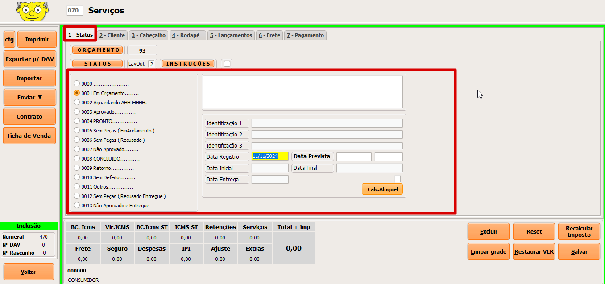
Task: Switch to the 2 - Cliente tab
Action: (112, 35)
